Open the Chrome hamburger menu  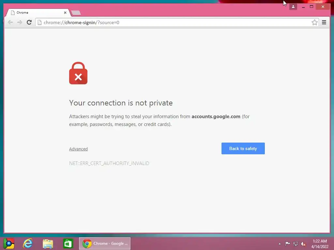click(x=324, y=22)
